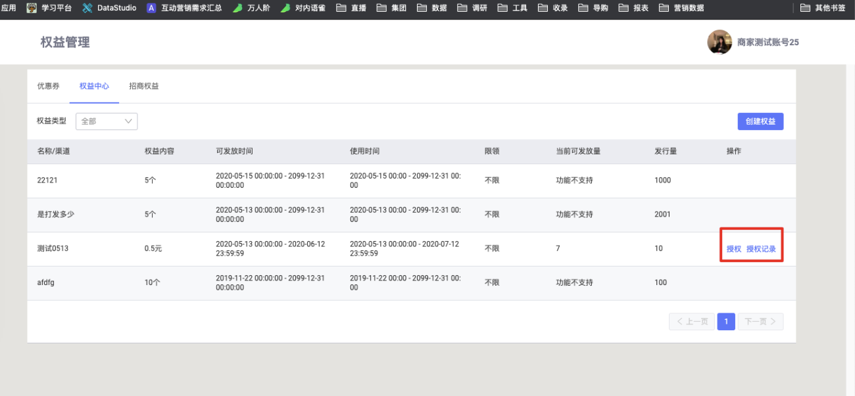Open the 营销数据 bookmark folder

click(x=680, y=8)
